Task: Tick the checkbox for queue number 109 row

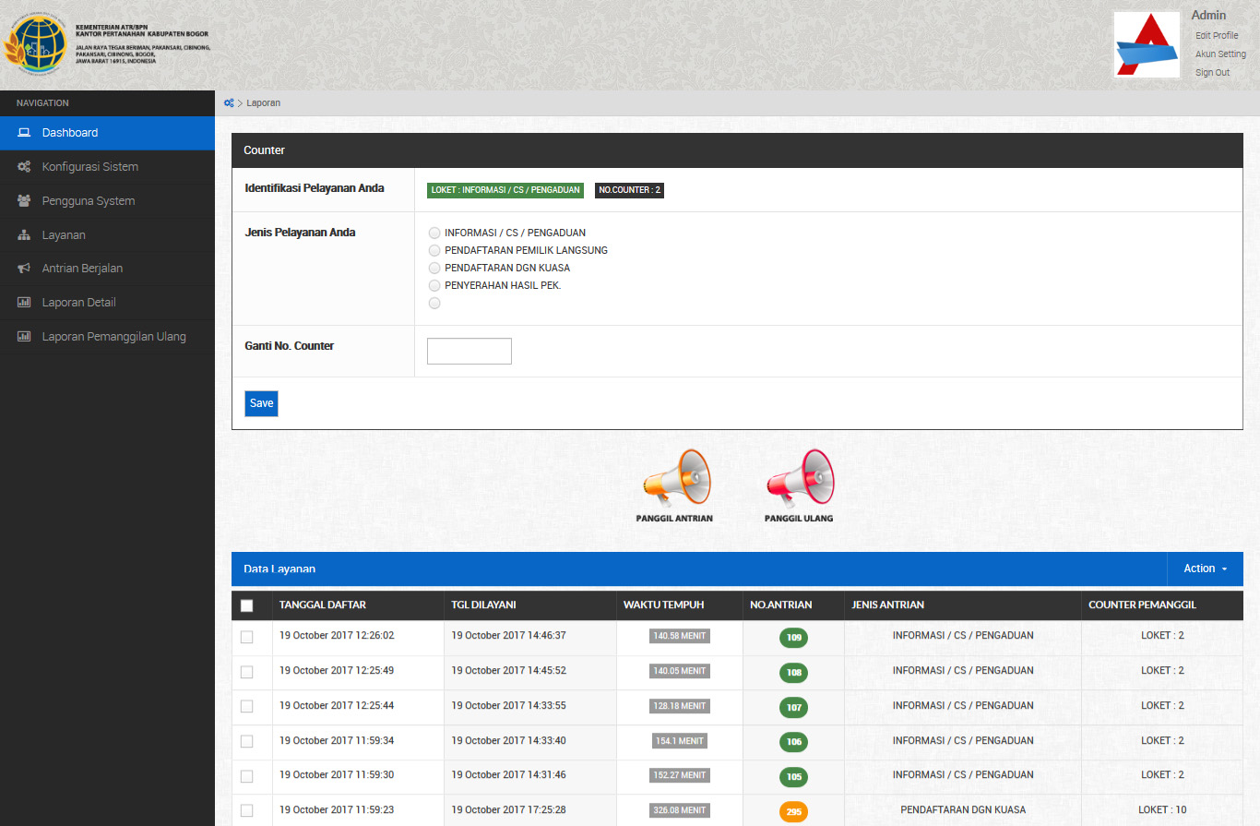Action: tap(246, 637)
